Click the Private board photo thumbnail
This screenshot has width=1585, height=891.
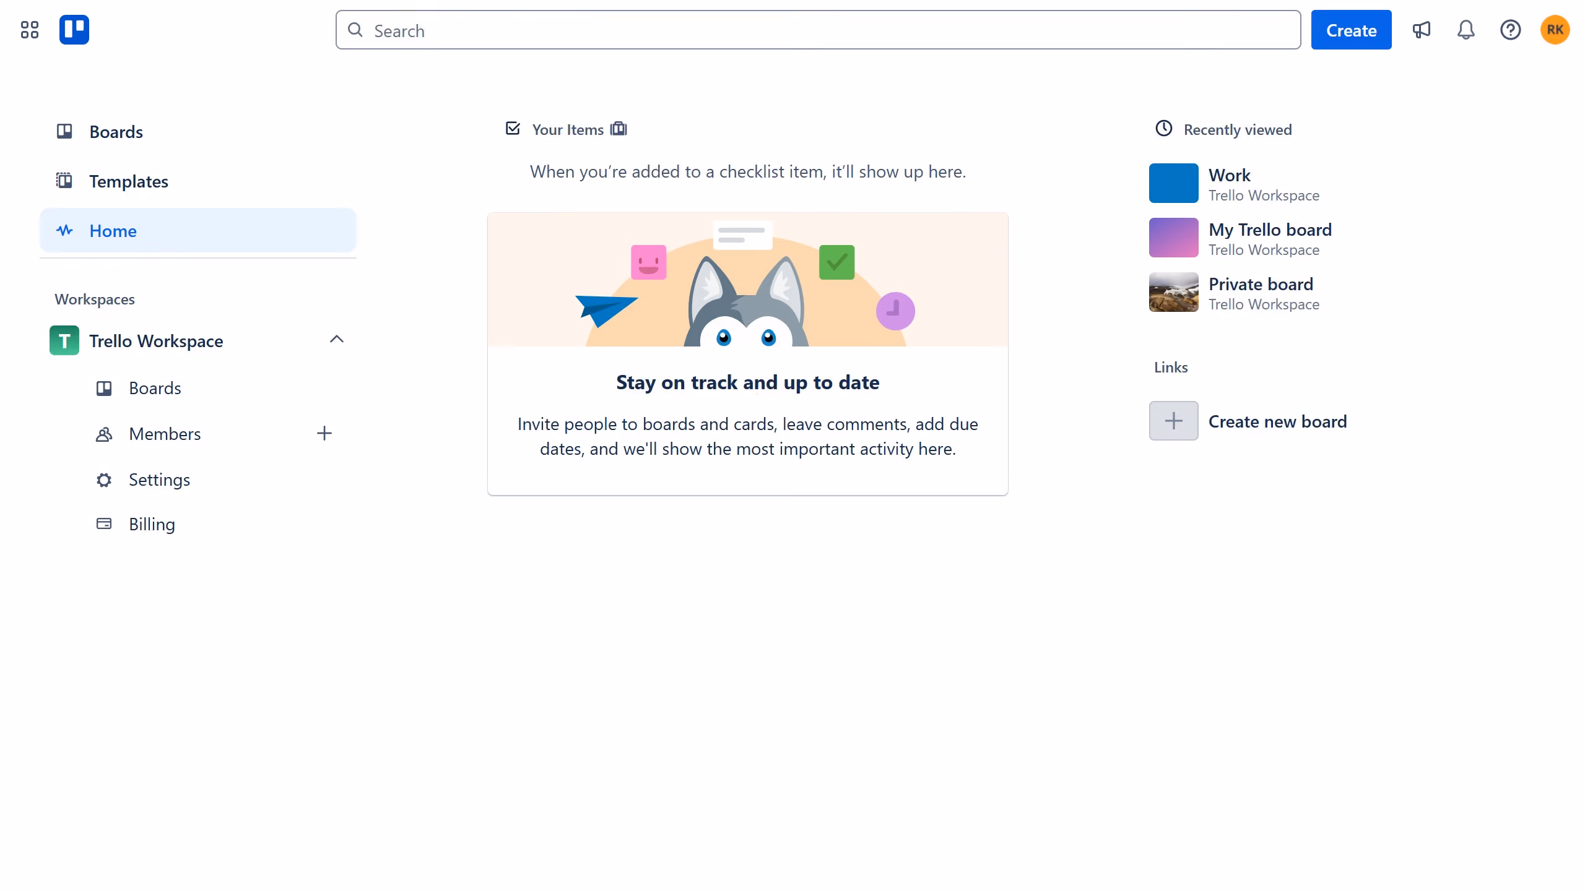[1174, 292]
